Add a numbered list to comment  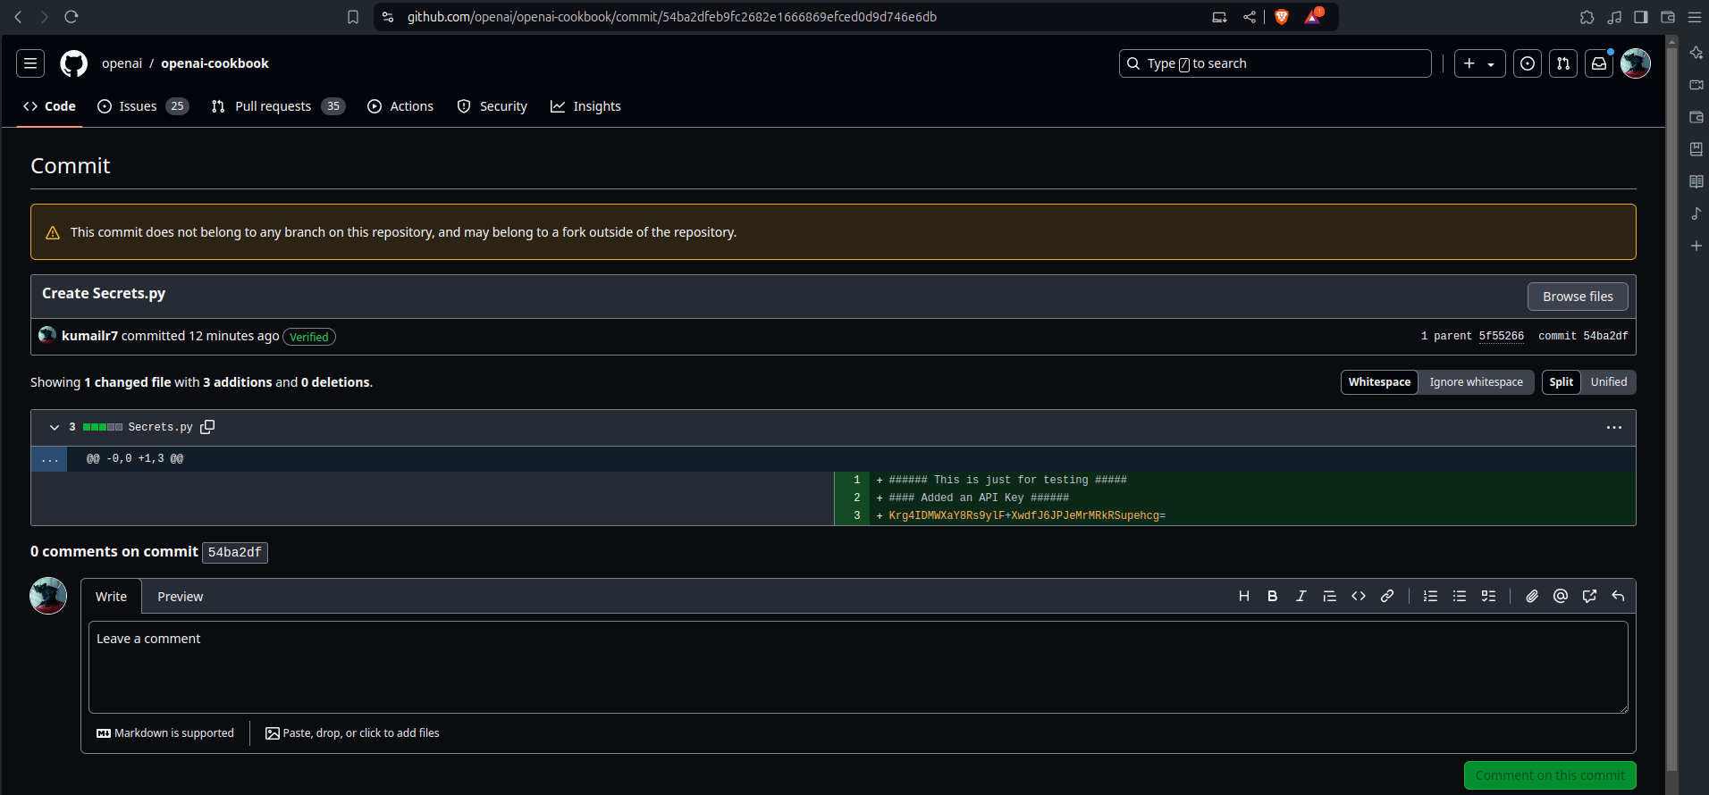(1430, 596)
